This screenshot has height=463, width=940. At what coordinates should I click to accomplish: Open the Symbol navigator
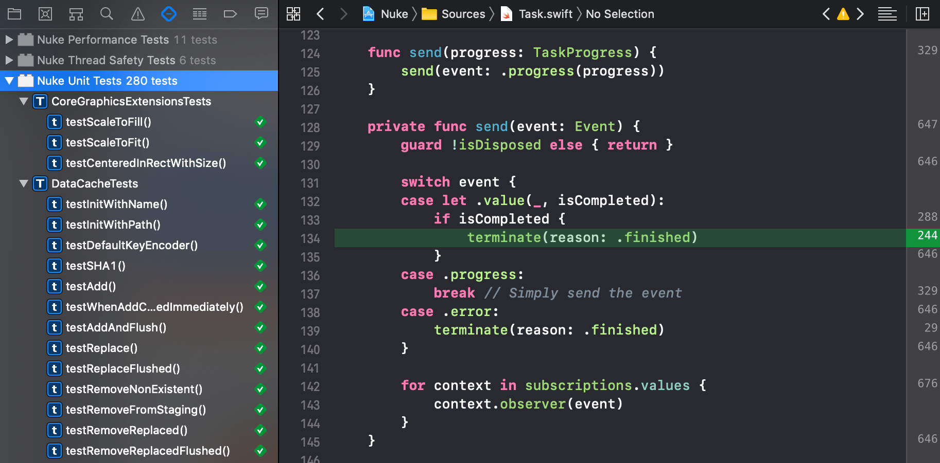click(x=45, y=14)
